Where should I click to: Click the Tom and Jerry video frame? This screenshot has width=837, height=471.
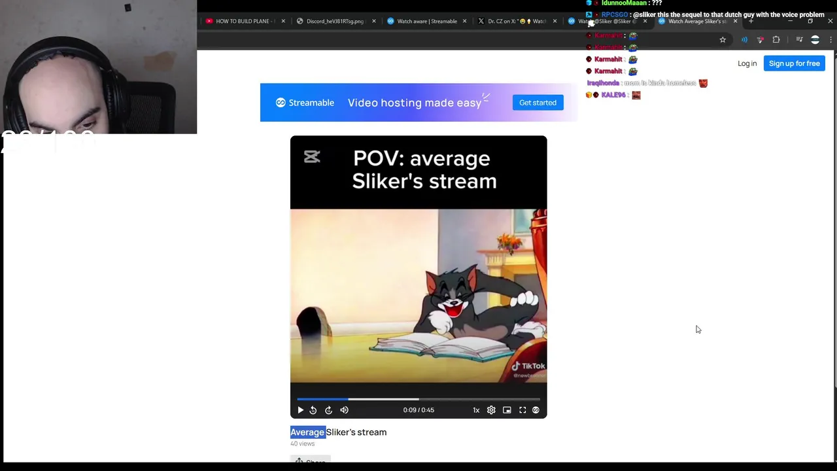(x=418, y=296)
